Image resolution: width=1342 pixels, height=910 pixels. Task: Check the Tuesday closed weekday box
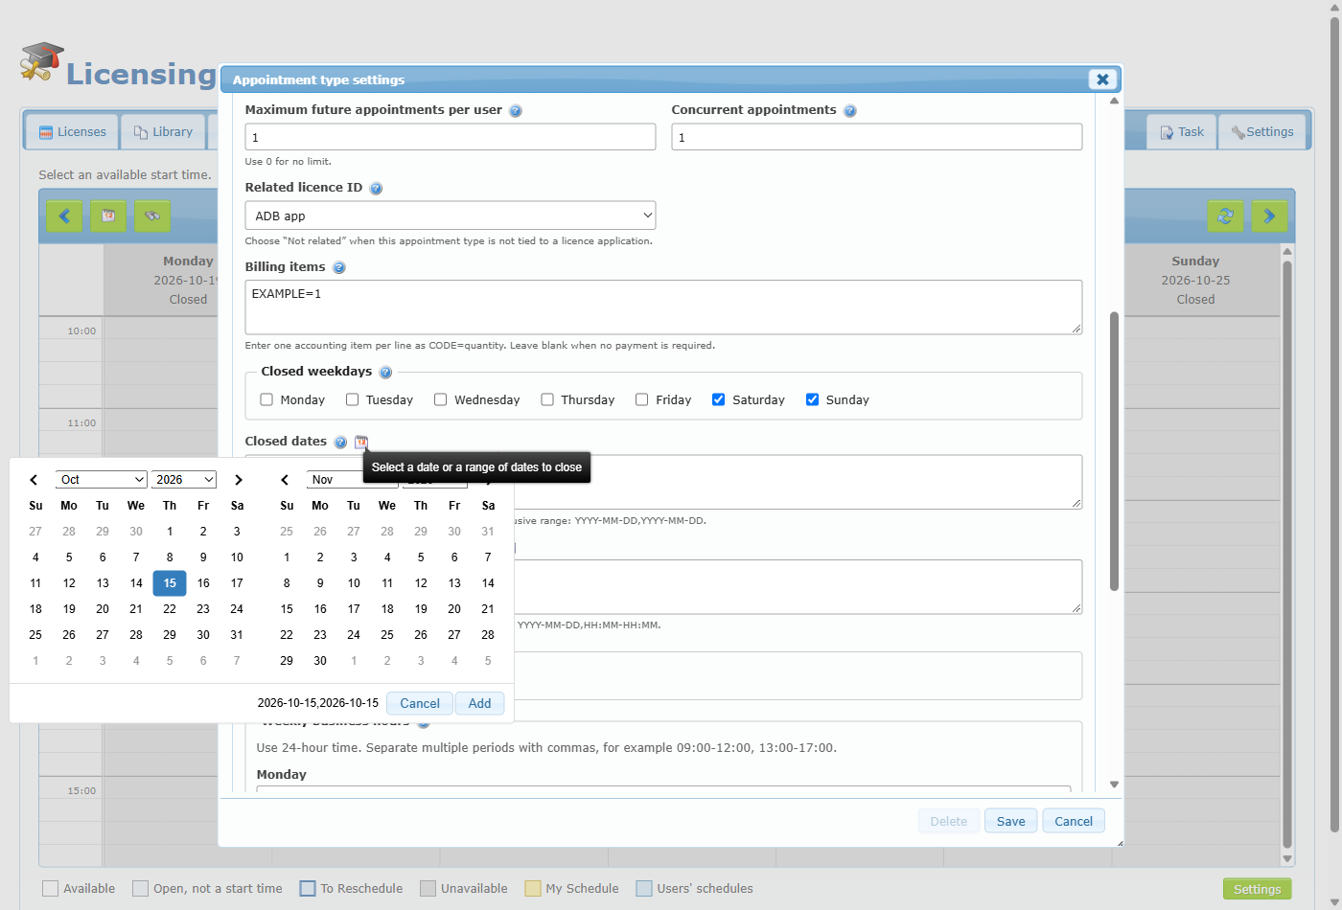(352, 399)
